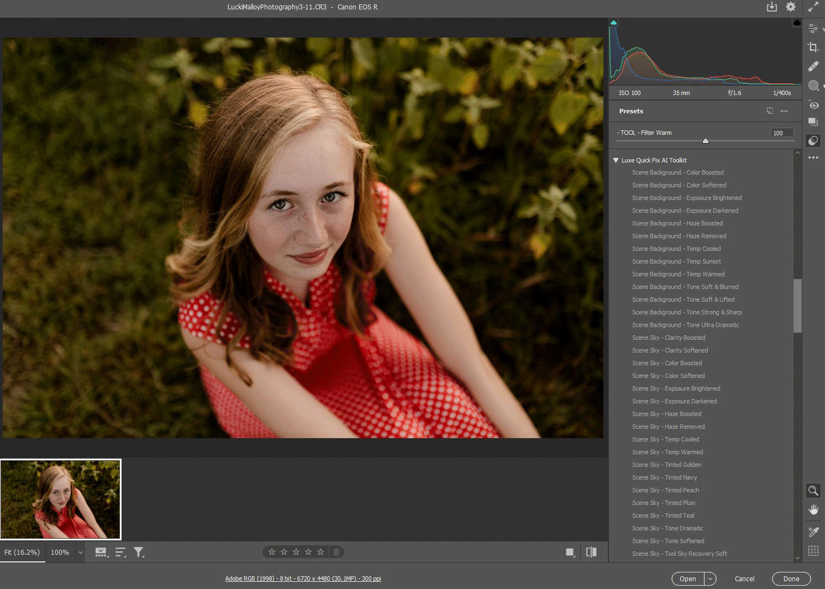
Task: Select the Hand tool
Action: (x=813, y=509)
